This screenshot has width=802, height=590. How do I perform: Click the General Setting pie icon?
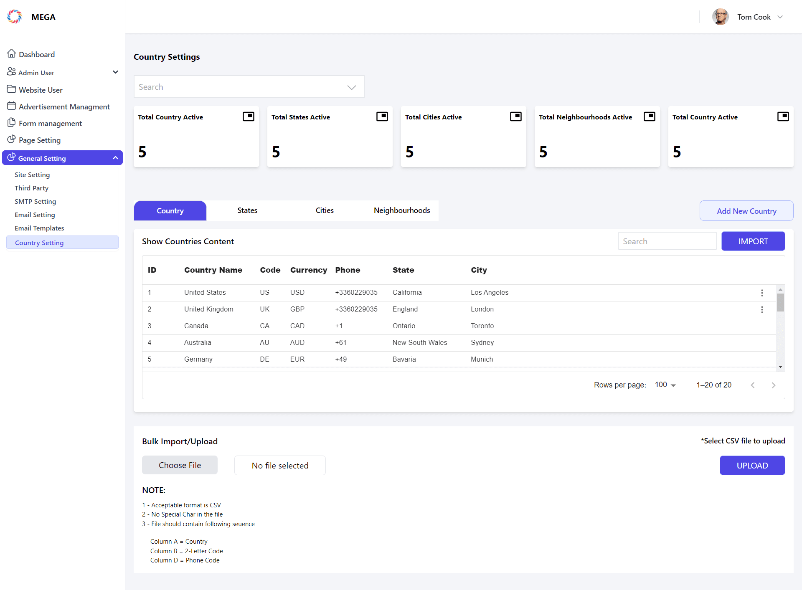11,157
